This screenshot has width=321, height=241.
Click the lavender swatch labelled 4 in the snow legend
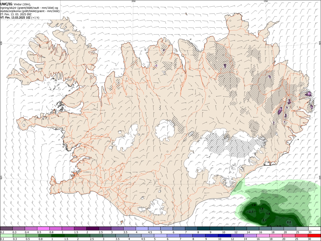point(142,228)
